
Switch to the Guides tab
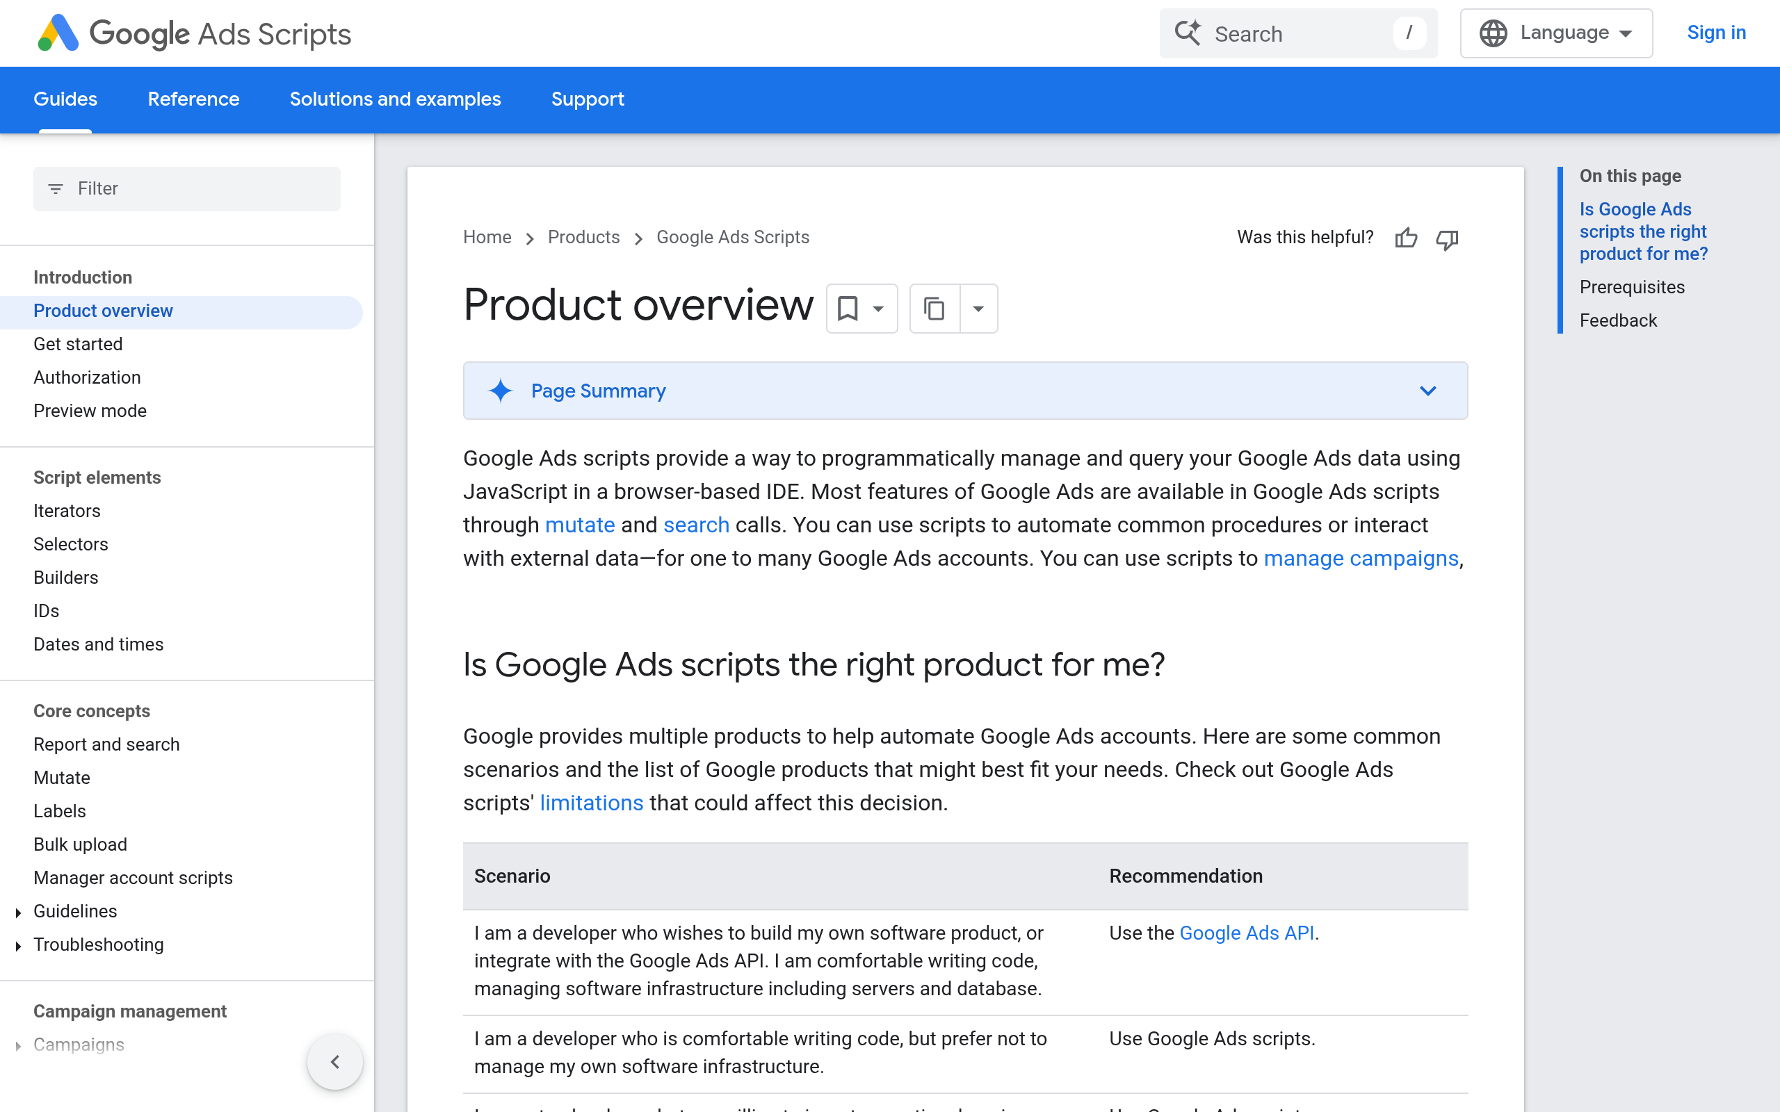point(65,99)
